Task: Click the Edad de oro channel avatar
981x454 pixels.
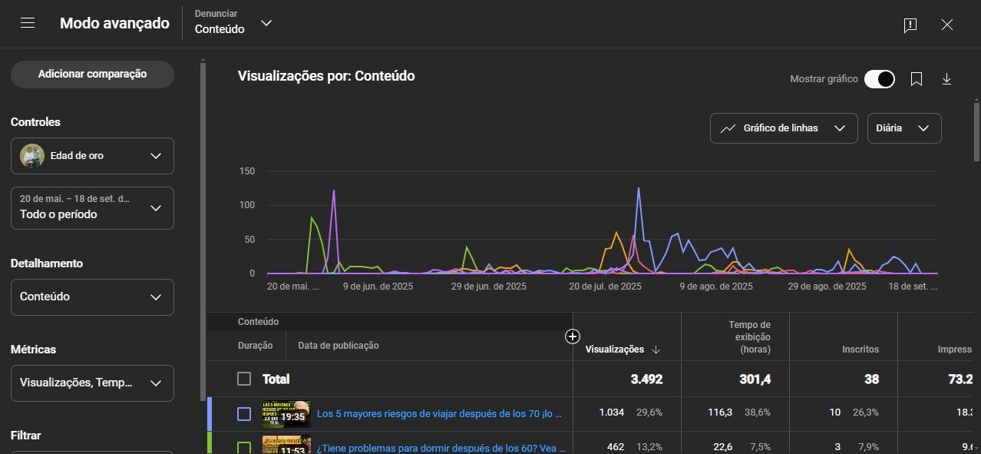Action: coord(32,156)
